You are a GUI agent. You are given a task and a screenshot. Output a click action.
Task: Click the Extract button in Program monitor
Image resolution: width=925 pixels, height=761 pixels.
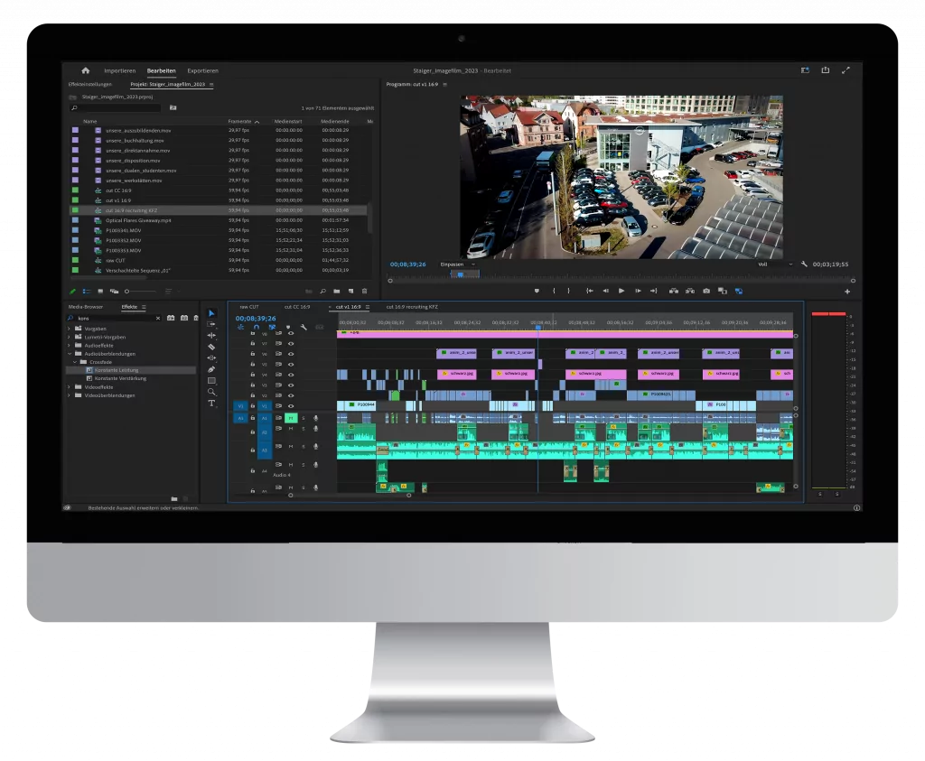coord(689,291)
